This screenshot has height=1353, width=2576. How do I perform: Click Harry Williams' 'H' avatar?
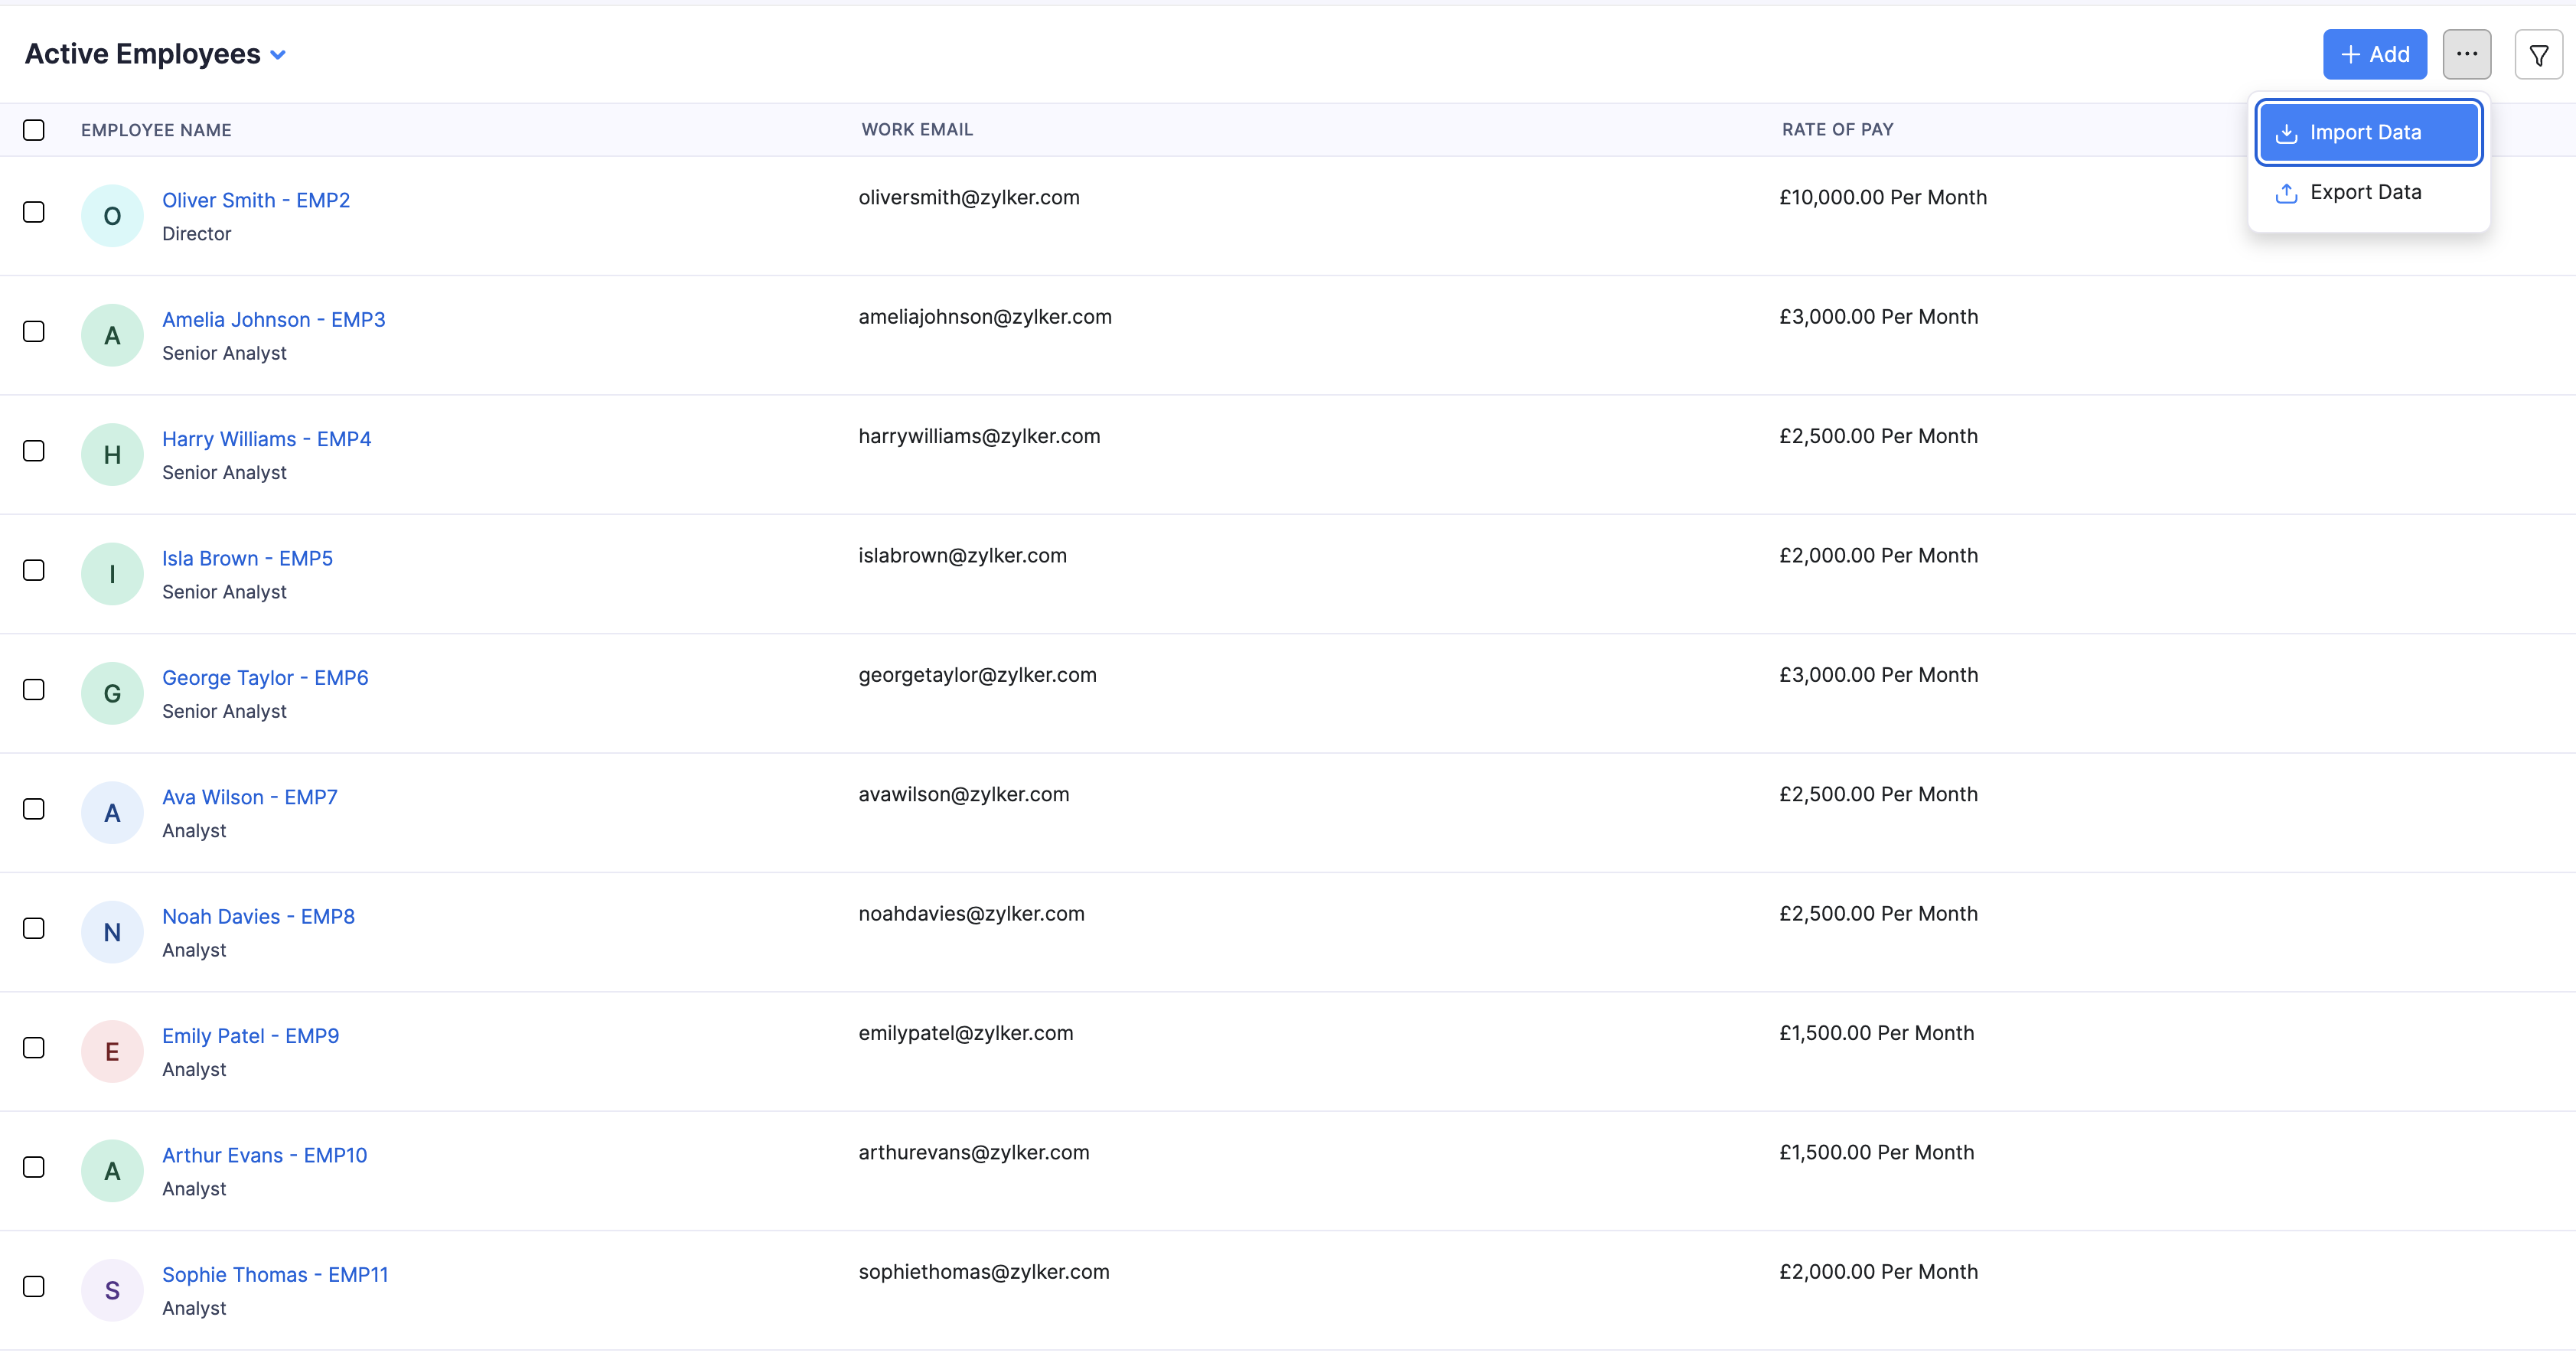point(112,455)
